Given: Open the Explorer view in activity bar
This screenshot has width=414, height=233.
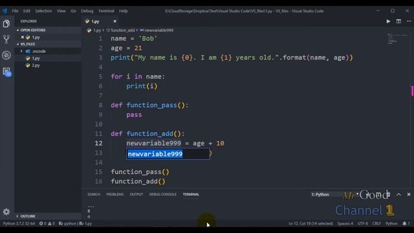Looking at the screenshot, I should pyautogui.click(x=6, y=24).
